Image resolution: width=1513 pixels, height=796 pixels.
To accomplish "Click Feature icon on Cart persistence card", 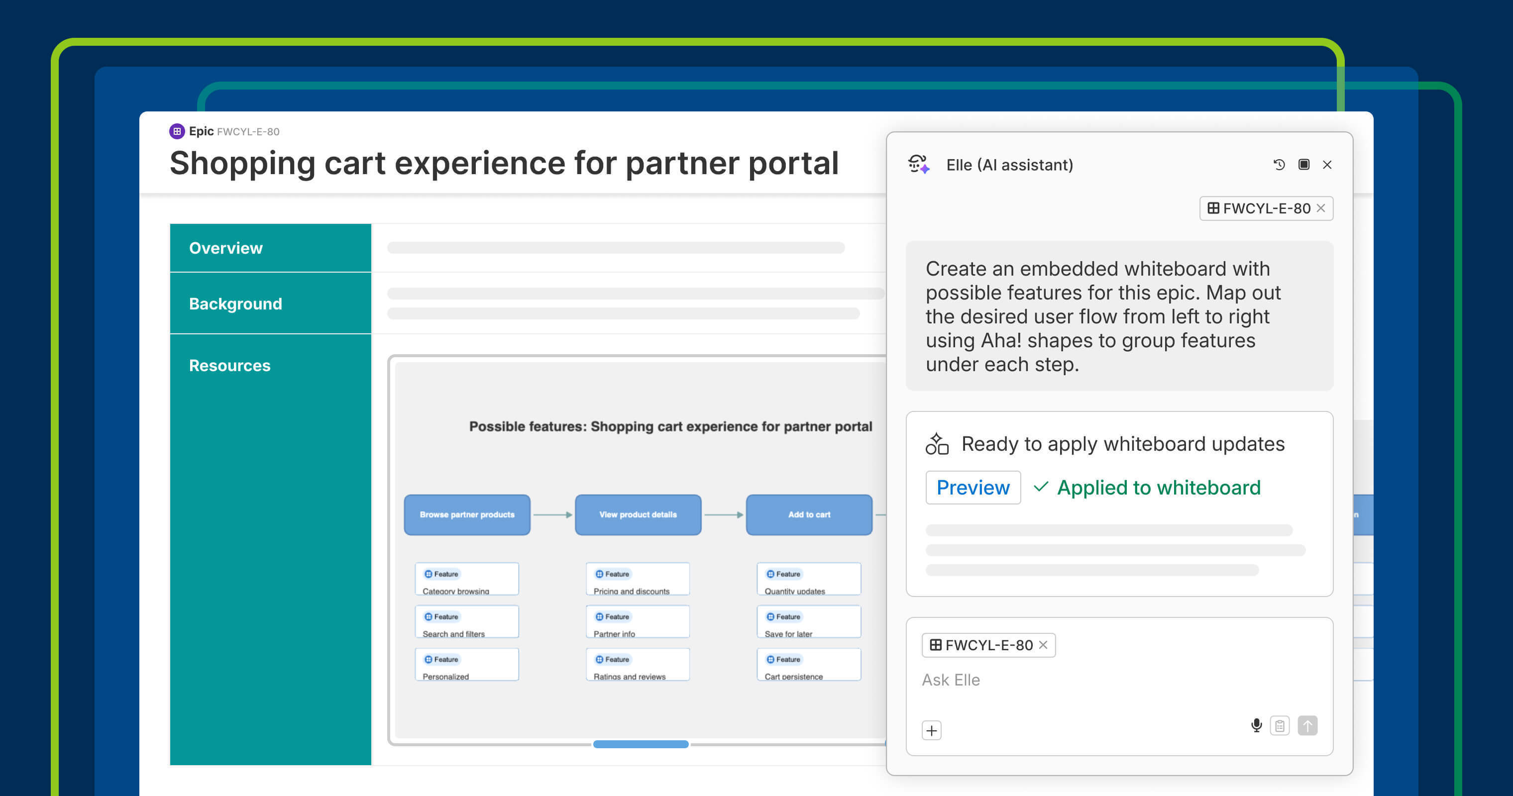I will (x=770, y=660).
